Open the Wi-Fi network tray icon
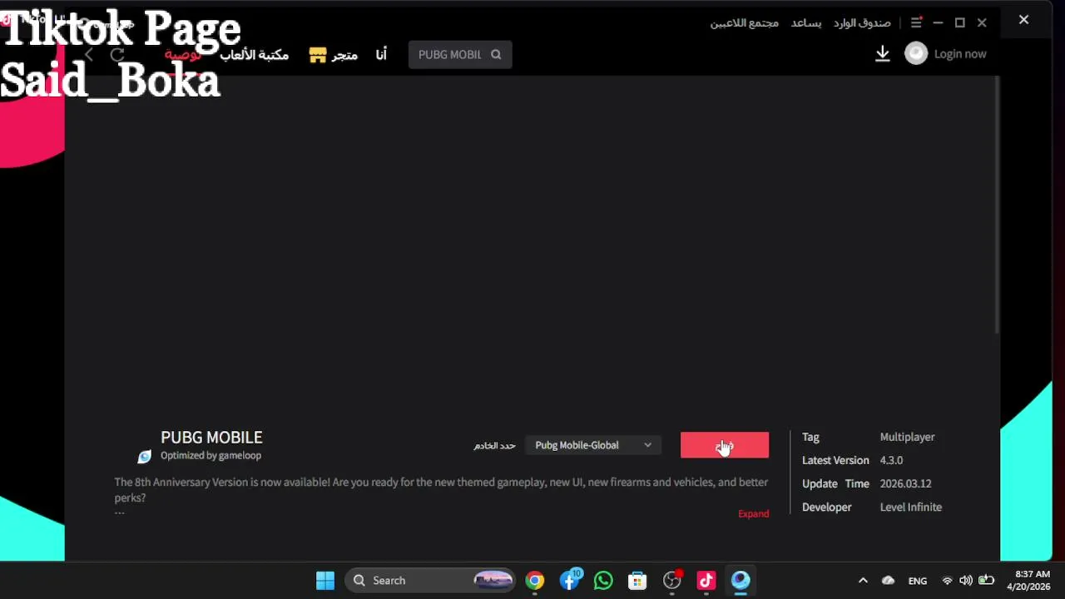Screen dimensions: 1065x599 (x=947, y=581)
